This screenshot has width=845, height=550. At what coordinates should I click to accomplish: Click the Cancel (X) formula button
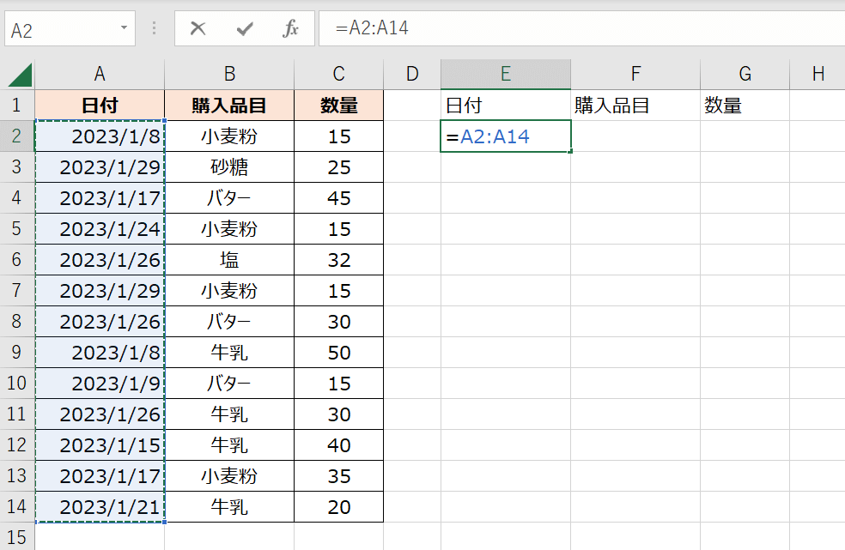point(198,29)
